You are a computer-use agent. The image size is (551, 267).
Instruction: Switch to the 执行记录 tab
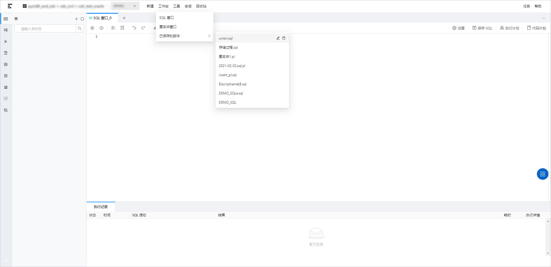coord(101,207)
